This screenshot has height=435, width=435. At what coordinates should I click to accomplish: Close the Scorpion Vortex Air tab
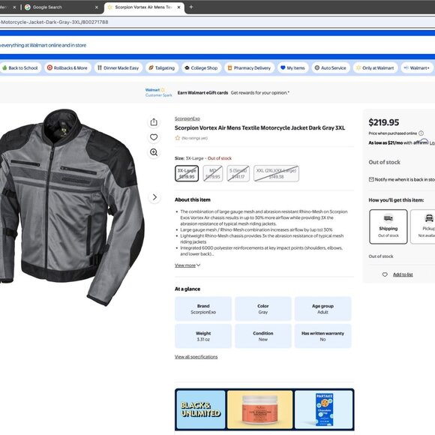179,7
